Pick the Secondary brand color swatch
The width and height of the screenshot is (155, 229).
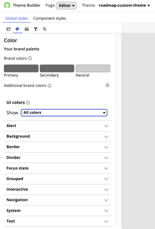[x=57, y=68]
